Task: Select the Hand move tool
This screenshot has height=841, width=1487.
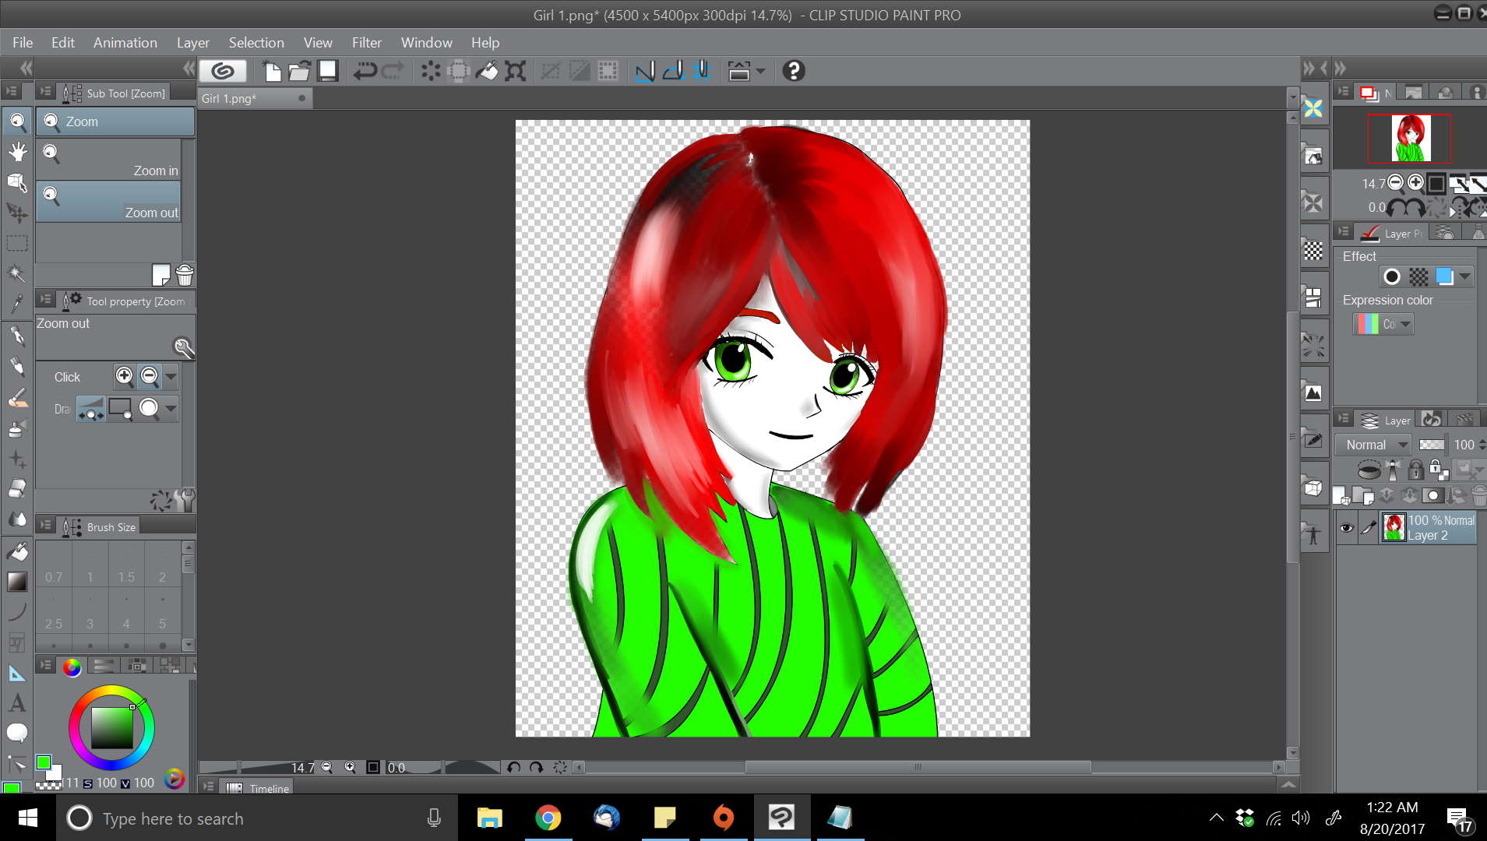Action: click(17, 152)
